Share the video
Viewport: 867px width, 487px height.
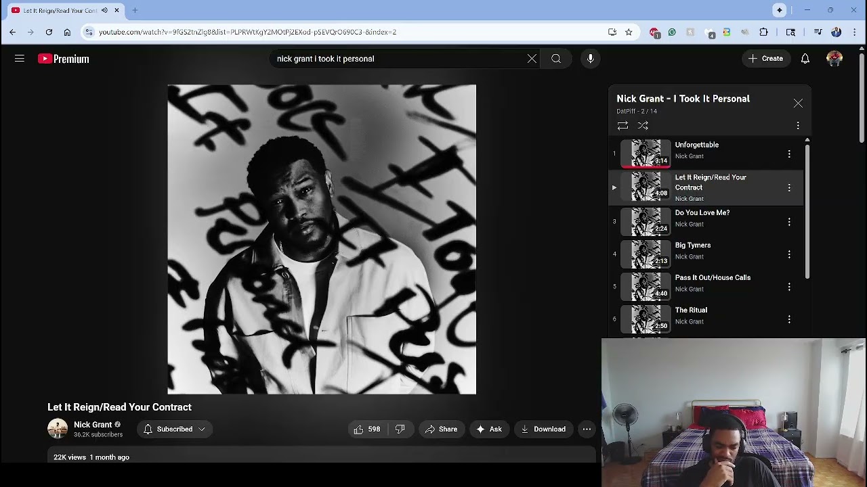click(x=441, y=429)
